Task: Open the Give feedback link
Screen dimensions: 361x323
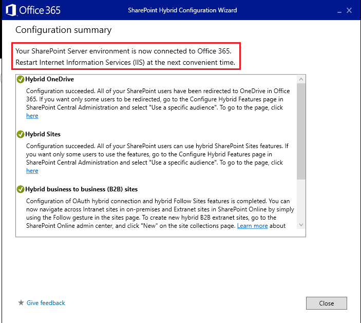Action: click(x=46, y=303)
